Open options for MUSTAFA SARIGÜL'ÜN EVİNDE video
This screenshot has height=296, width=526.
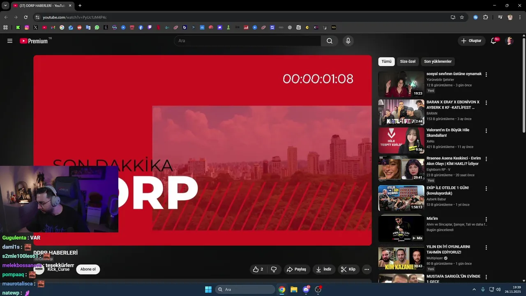click(x=486, y=277)
